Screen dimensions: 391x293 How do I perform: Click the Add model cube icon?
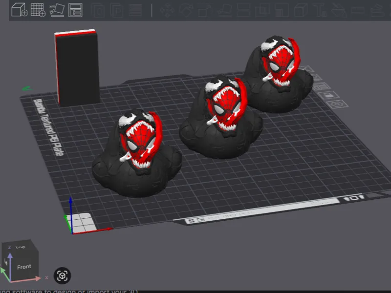[20, 10]
